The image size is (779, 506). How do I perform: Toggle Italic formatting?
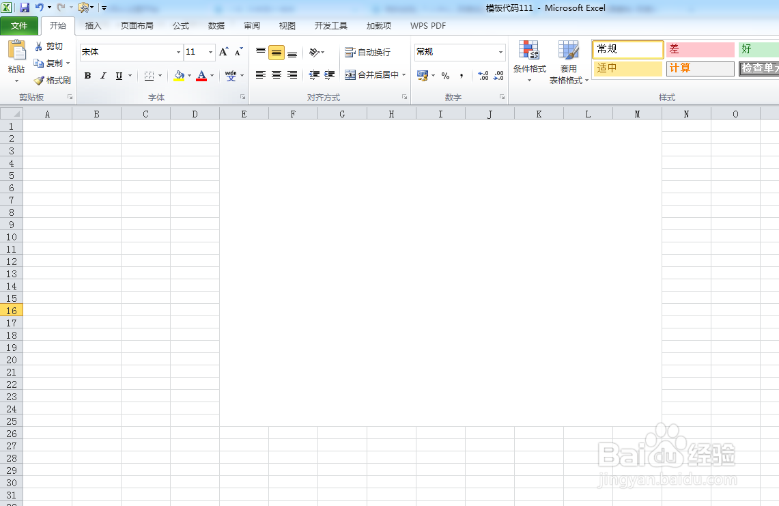[103, 76]
